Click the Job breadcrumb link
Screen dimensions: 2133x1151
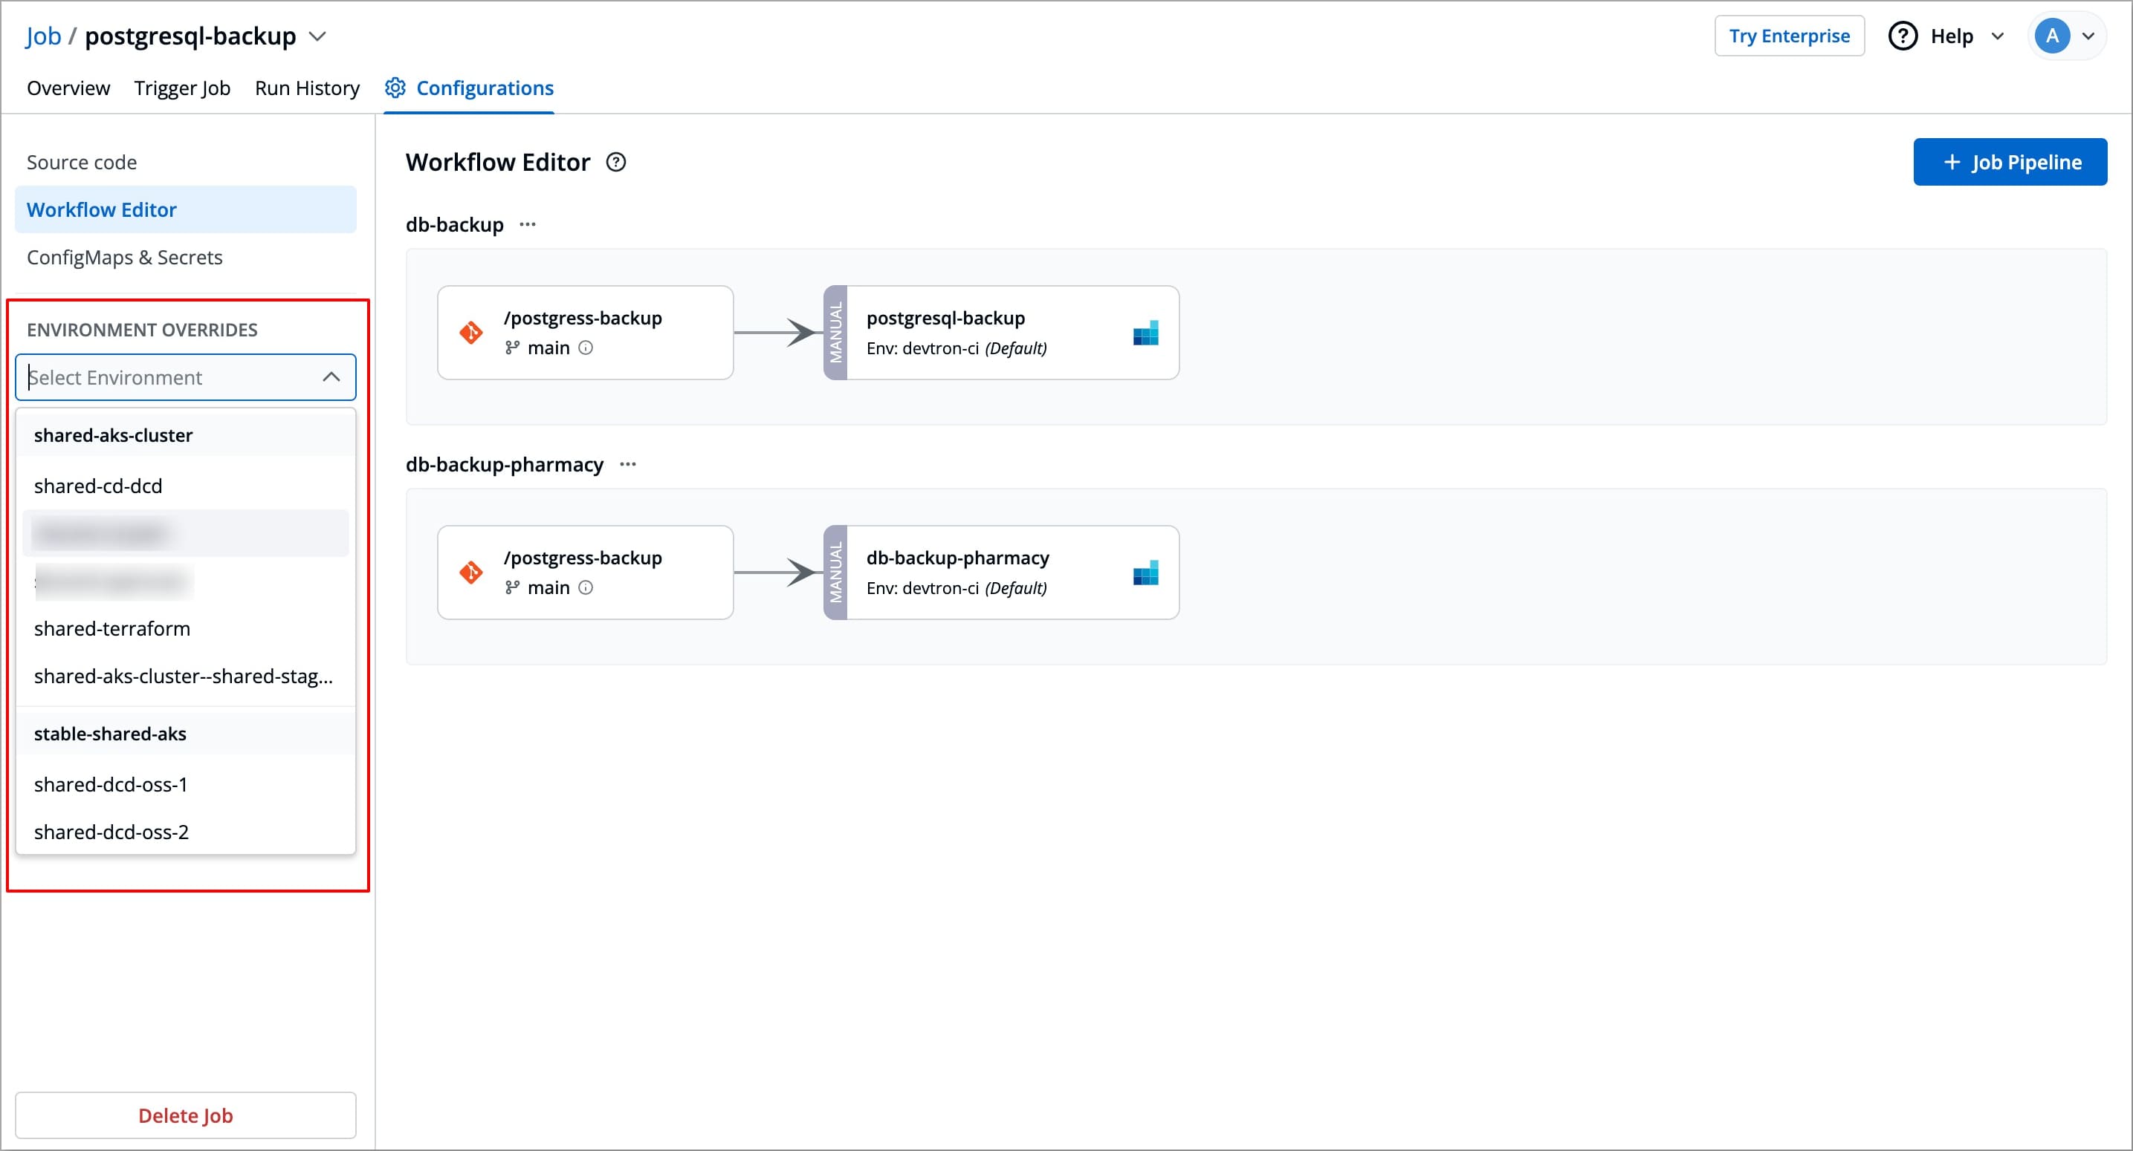43,36
